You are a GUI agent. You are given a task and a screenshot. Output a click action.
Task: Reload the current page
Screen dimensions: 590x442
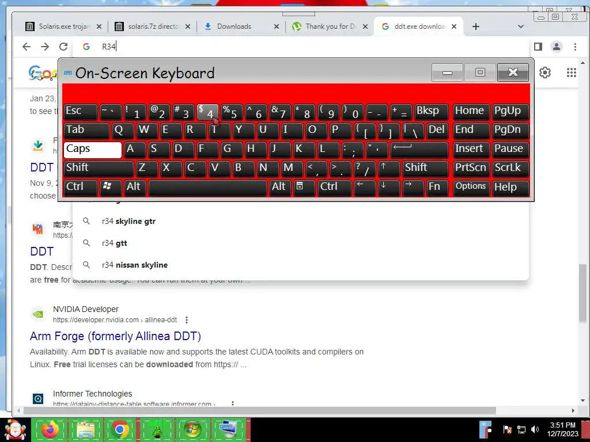[63, 47]
